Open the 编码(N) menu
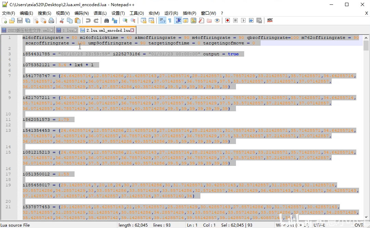This screenshot has width=370, height=228. click(81, 13)
